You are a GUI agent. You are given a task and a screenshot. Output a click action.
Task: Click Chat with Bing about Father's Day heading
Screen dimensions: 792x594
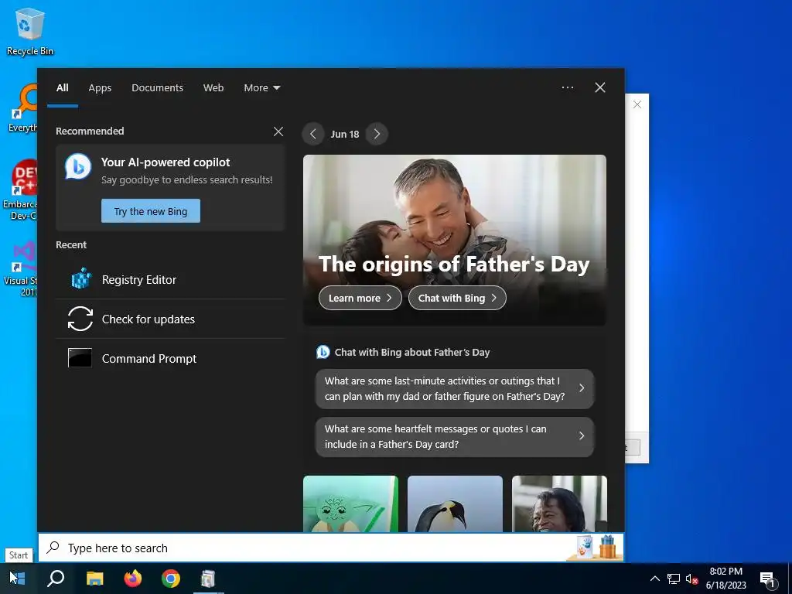412,353
